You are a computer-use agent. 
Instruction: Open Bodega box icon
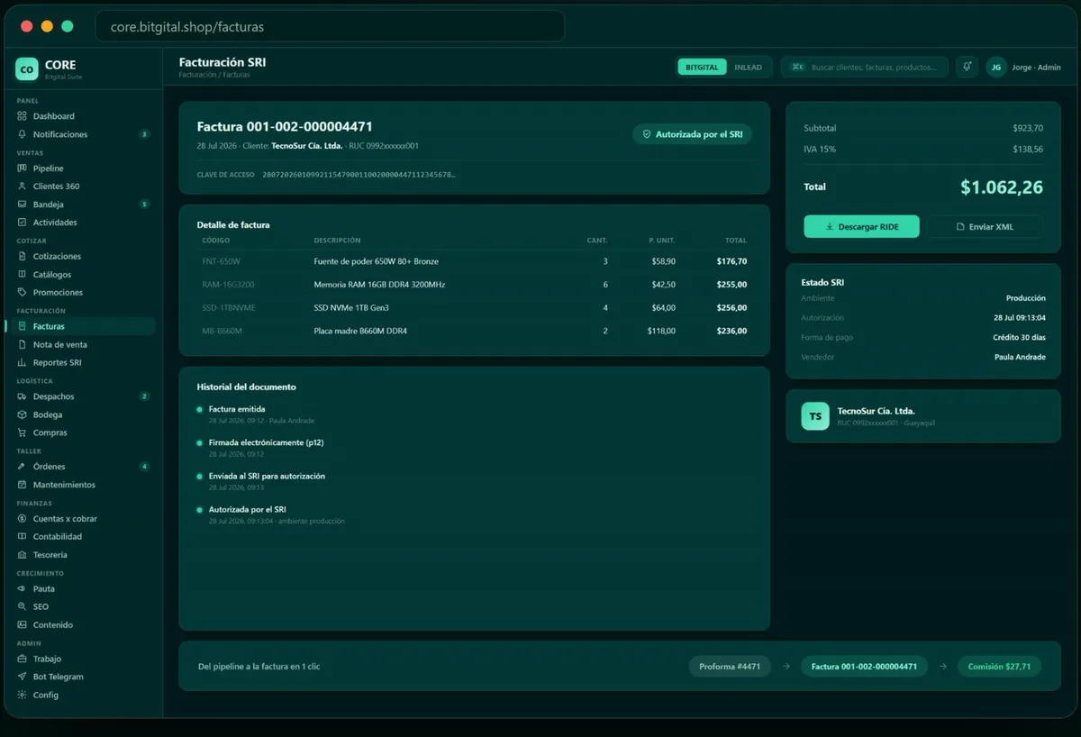pyautogui.click(x=23, y=414)
